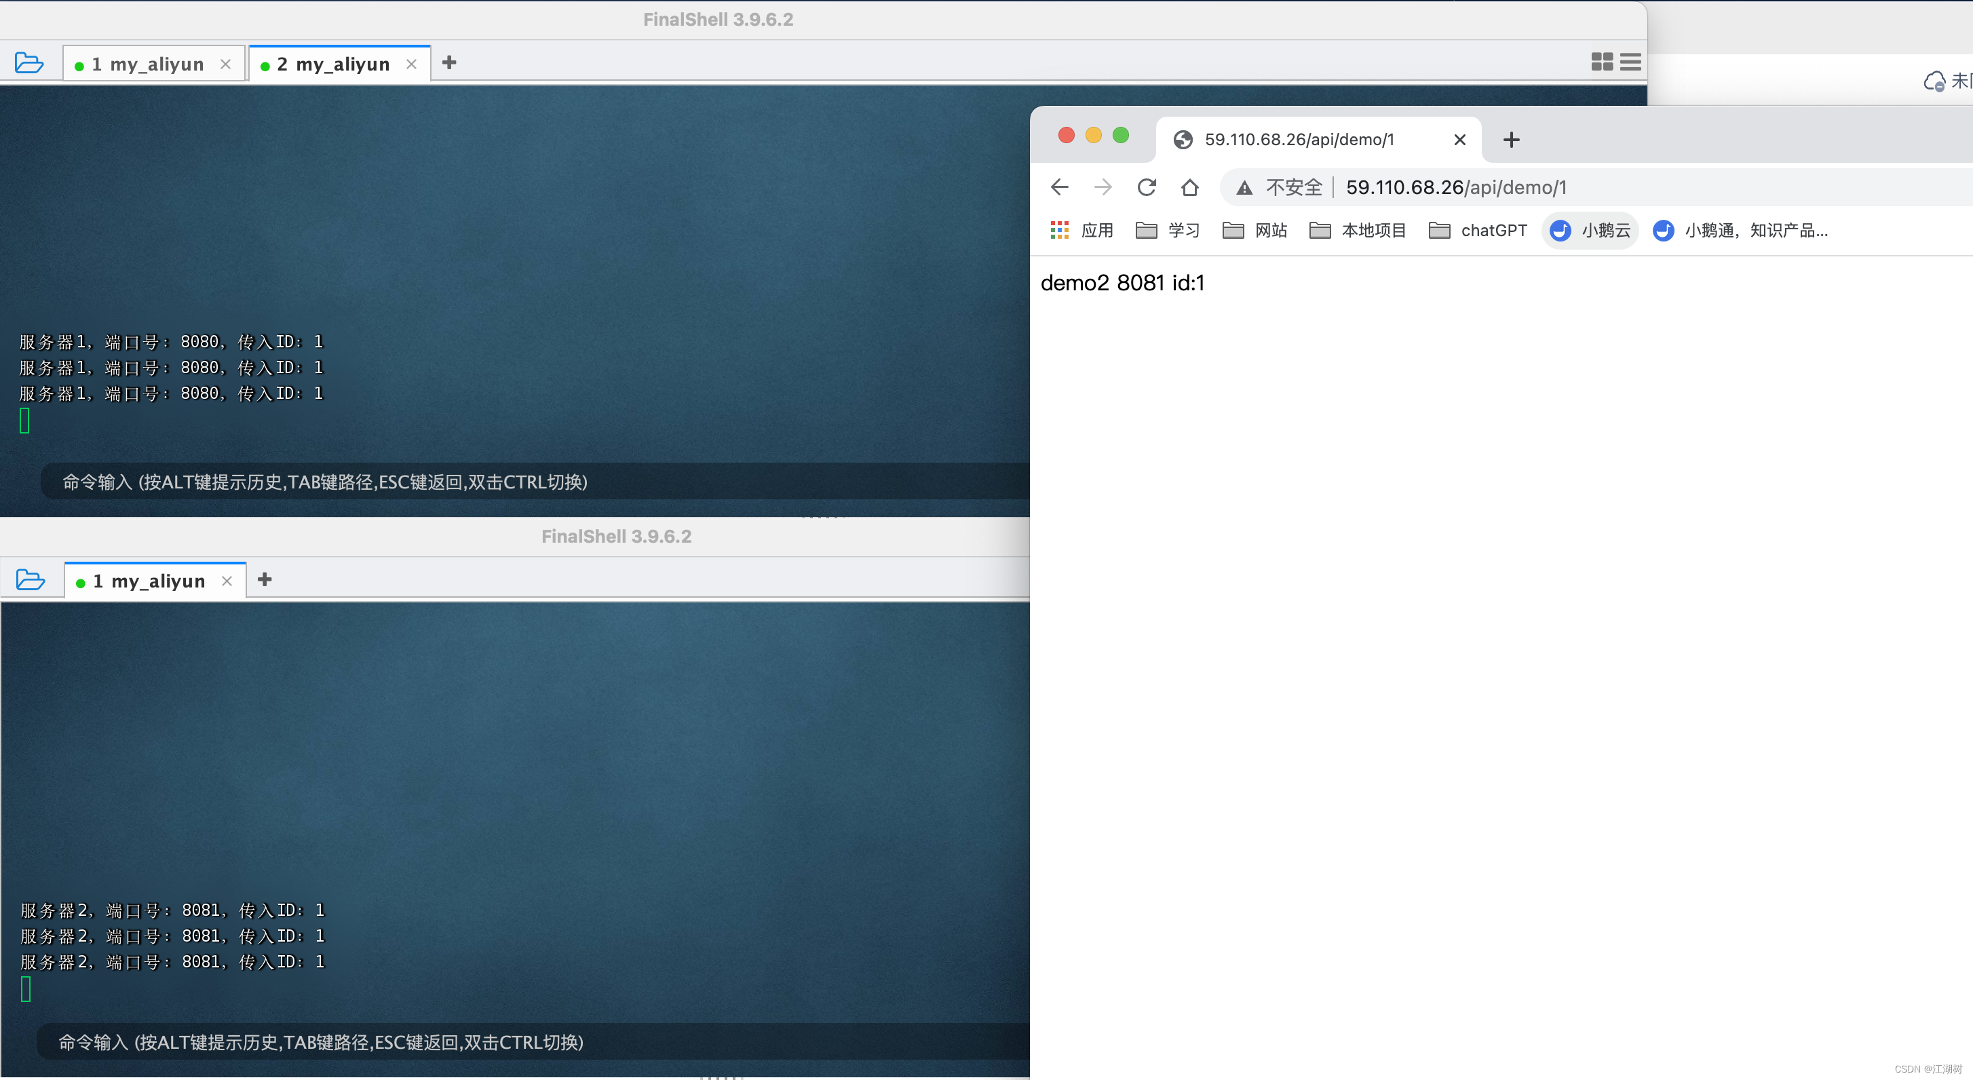Go back in Chrome browser

[x=1059, y=187]
